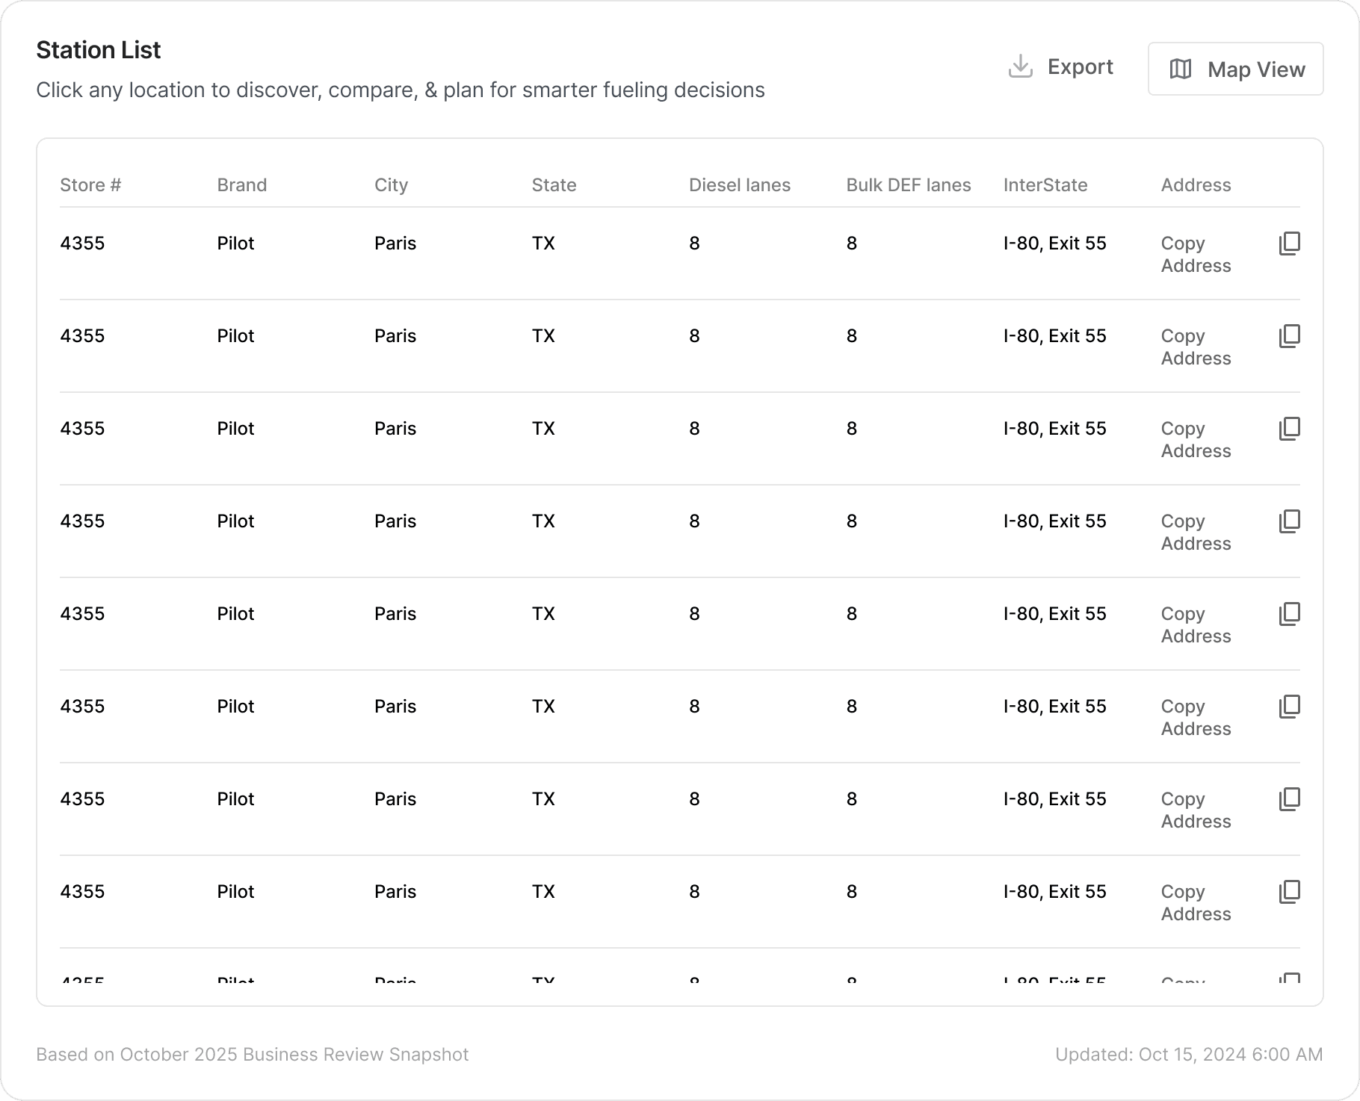This screenshot has width=1360, height=1101.
Task: Click the Export download icon
Action: (x=1020, y=66)
